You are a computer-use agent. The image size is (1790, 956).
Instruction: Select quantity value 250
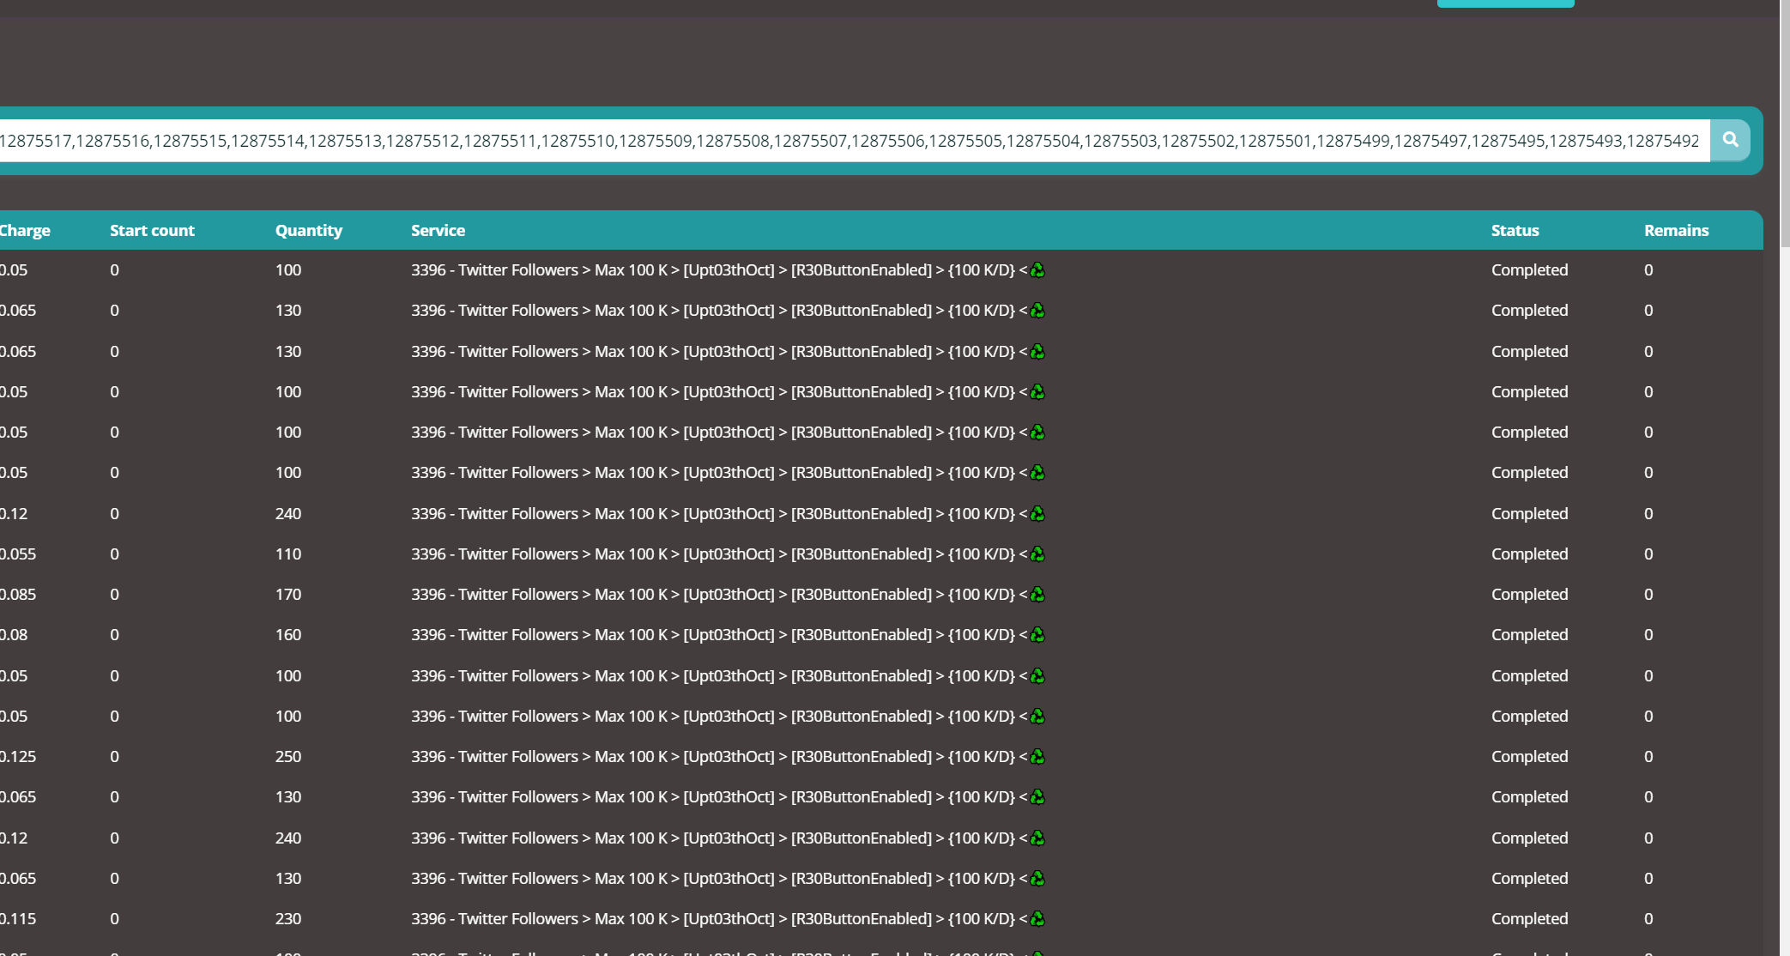[288, 756]
